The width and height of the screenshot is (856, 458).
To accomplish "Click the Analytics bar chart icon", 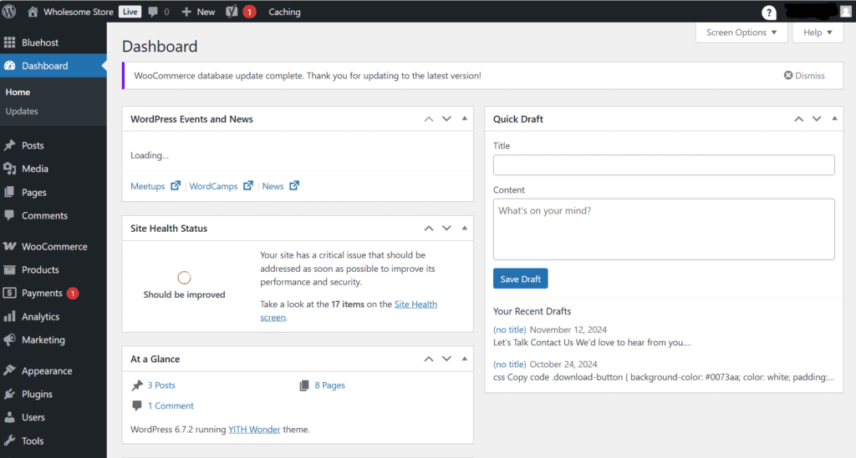I will 9,316.
